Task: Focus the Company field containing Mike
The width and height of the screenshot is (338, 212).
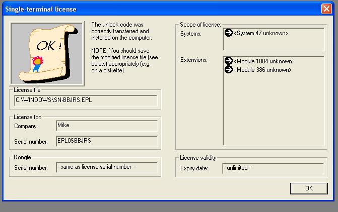Action: click(x=106, y=126)
